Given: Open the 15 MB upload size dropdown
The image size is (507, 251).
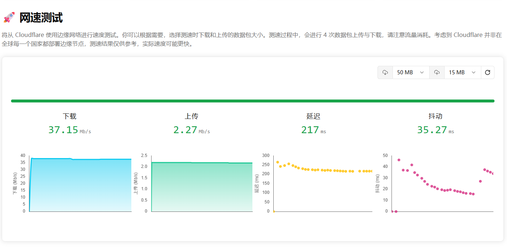Looking at the screenshot, I should pos(463,72).
